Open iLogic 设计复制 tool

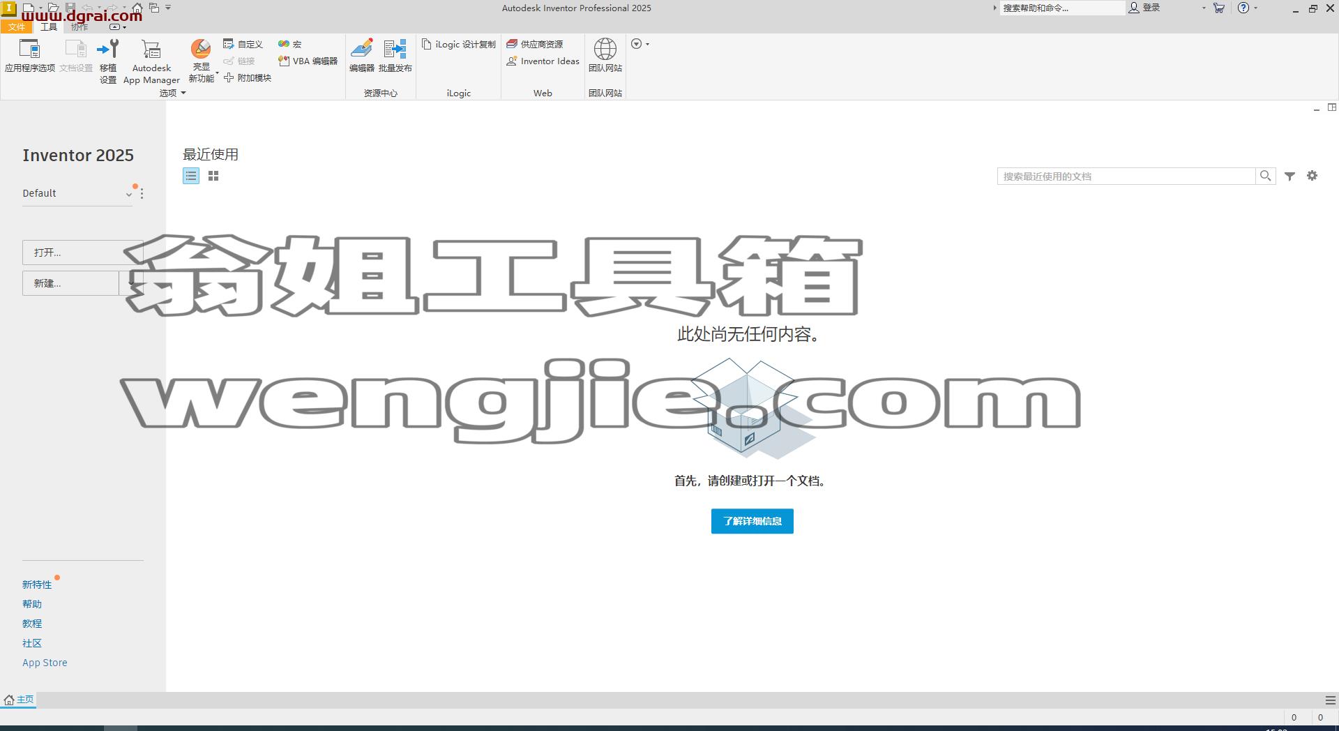(x=459, y=45)
